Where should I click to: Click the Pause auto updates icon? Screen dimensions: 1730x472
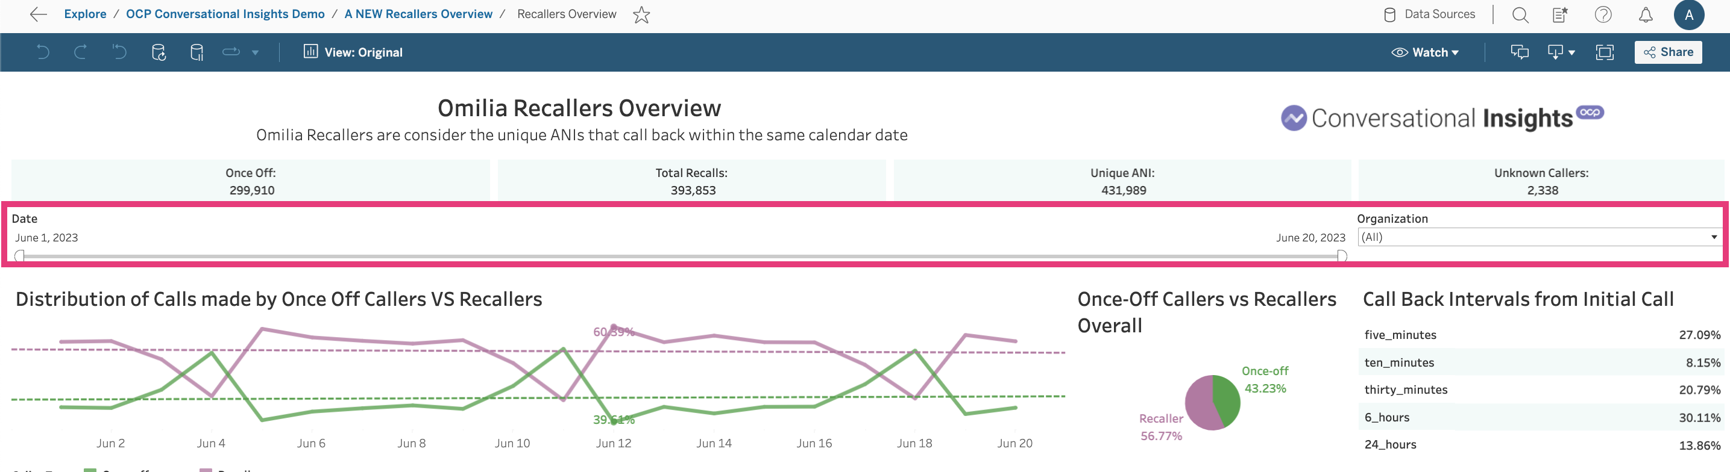point(197,52)
